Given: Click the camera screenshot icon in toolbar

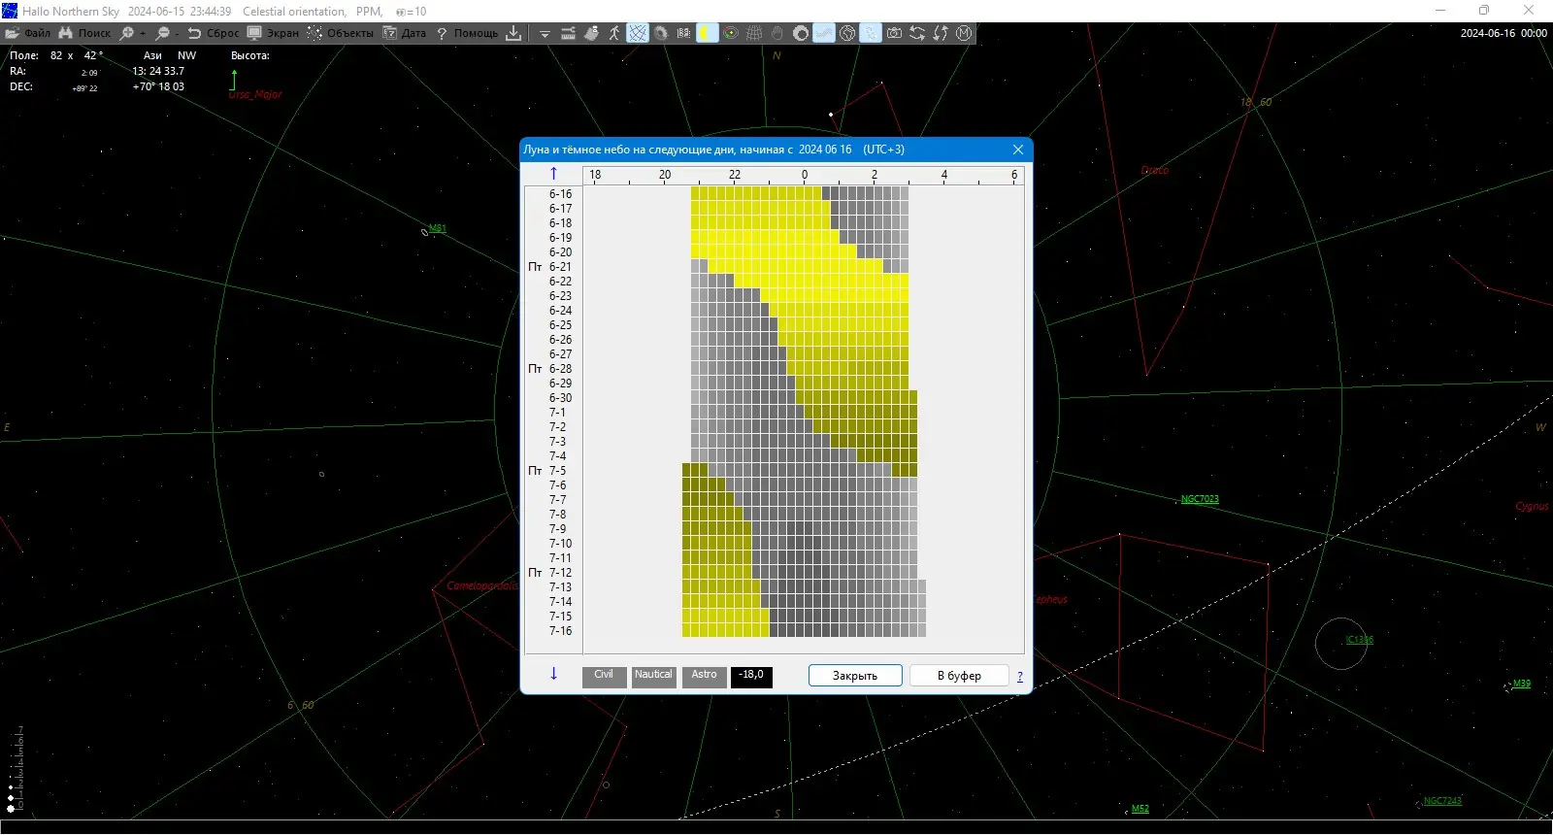Looking at the screenshot, I should coord(894,33).
